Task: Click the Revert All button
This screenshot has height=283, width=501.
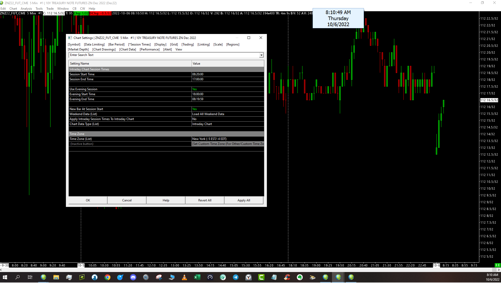Action: (205, 200)
